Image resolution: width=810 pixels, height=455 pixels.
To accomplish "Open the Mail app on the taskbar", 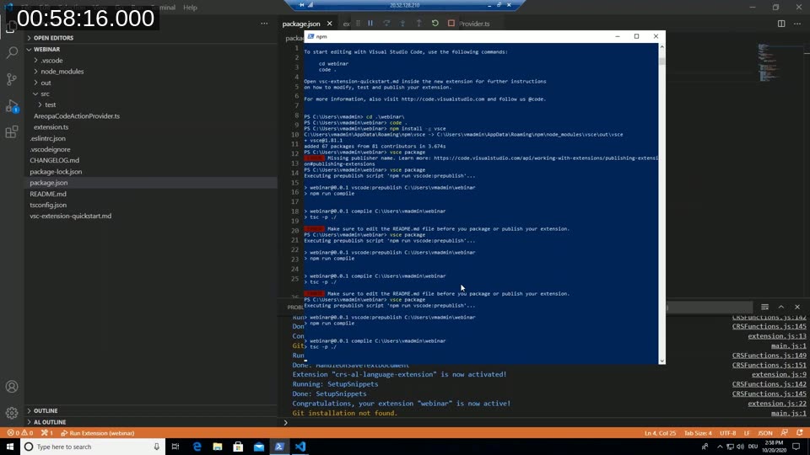I will [x=259, y=447].
